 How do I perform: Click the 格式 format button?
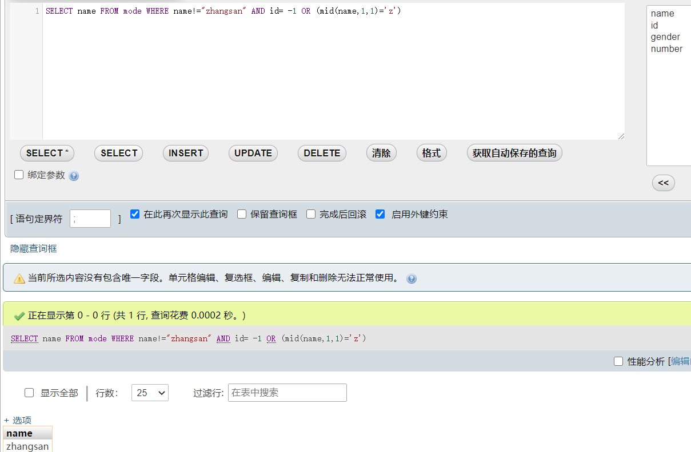pos(432,153)
